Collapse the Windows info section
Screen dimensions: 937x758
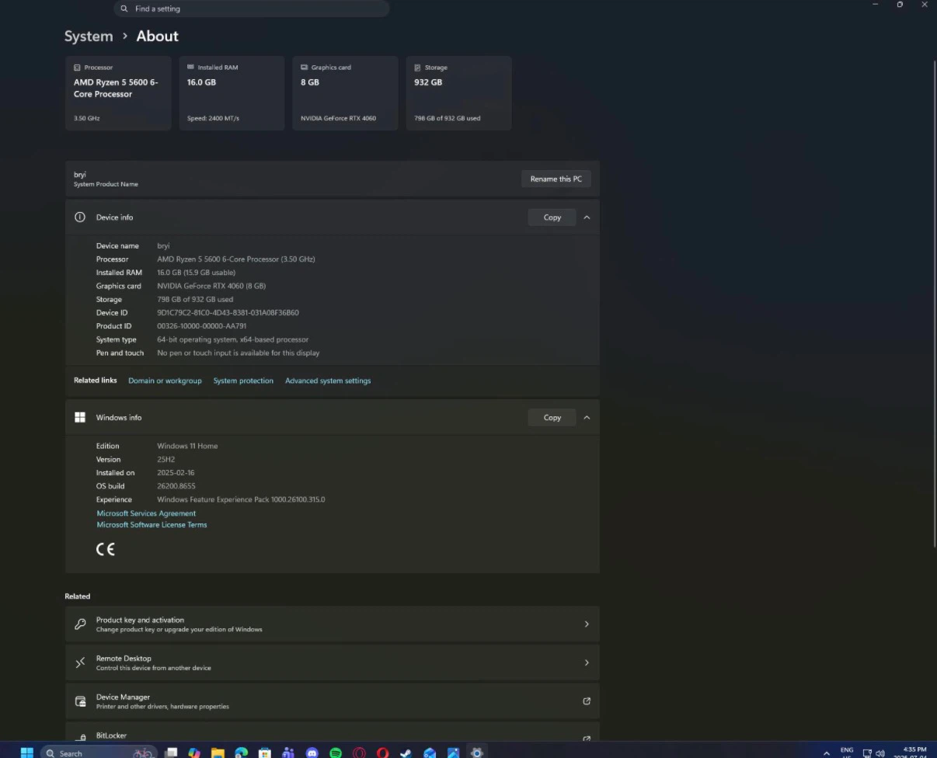(x=587, y=417)
